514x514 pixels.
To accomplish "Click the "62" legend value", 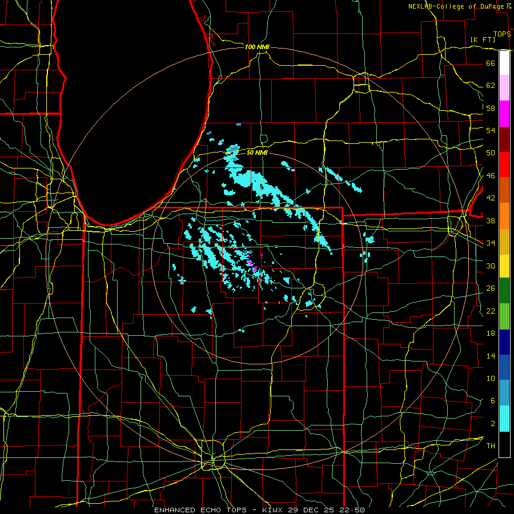I will point(491,86).
